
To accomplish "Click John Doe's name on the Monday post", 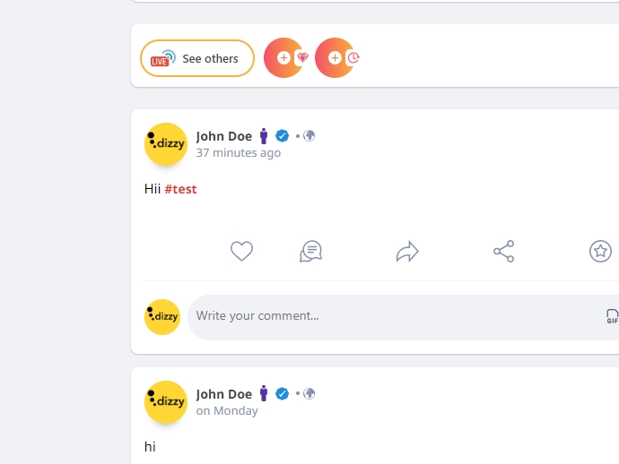I will coord(224,394).
